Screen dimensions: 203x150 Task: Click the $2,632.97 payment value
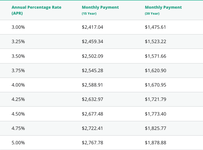pyautogui.click(x=93, y=99)
